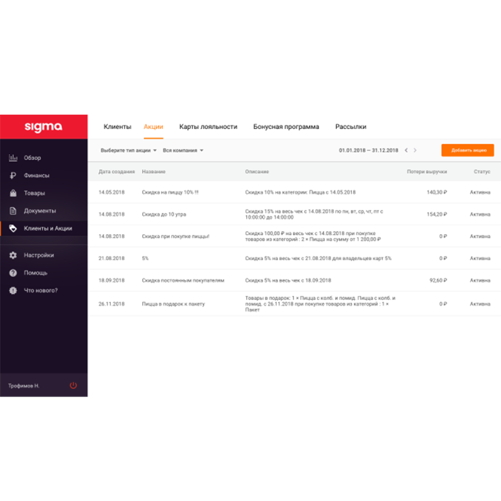Click the date 18.09.2018
Screen dimensions: 501x501
tap(111, 280)
